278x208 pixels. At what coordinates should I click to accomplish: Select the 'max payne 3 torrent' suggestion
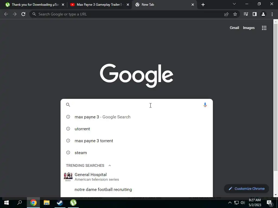click(137, 141)
